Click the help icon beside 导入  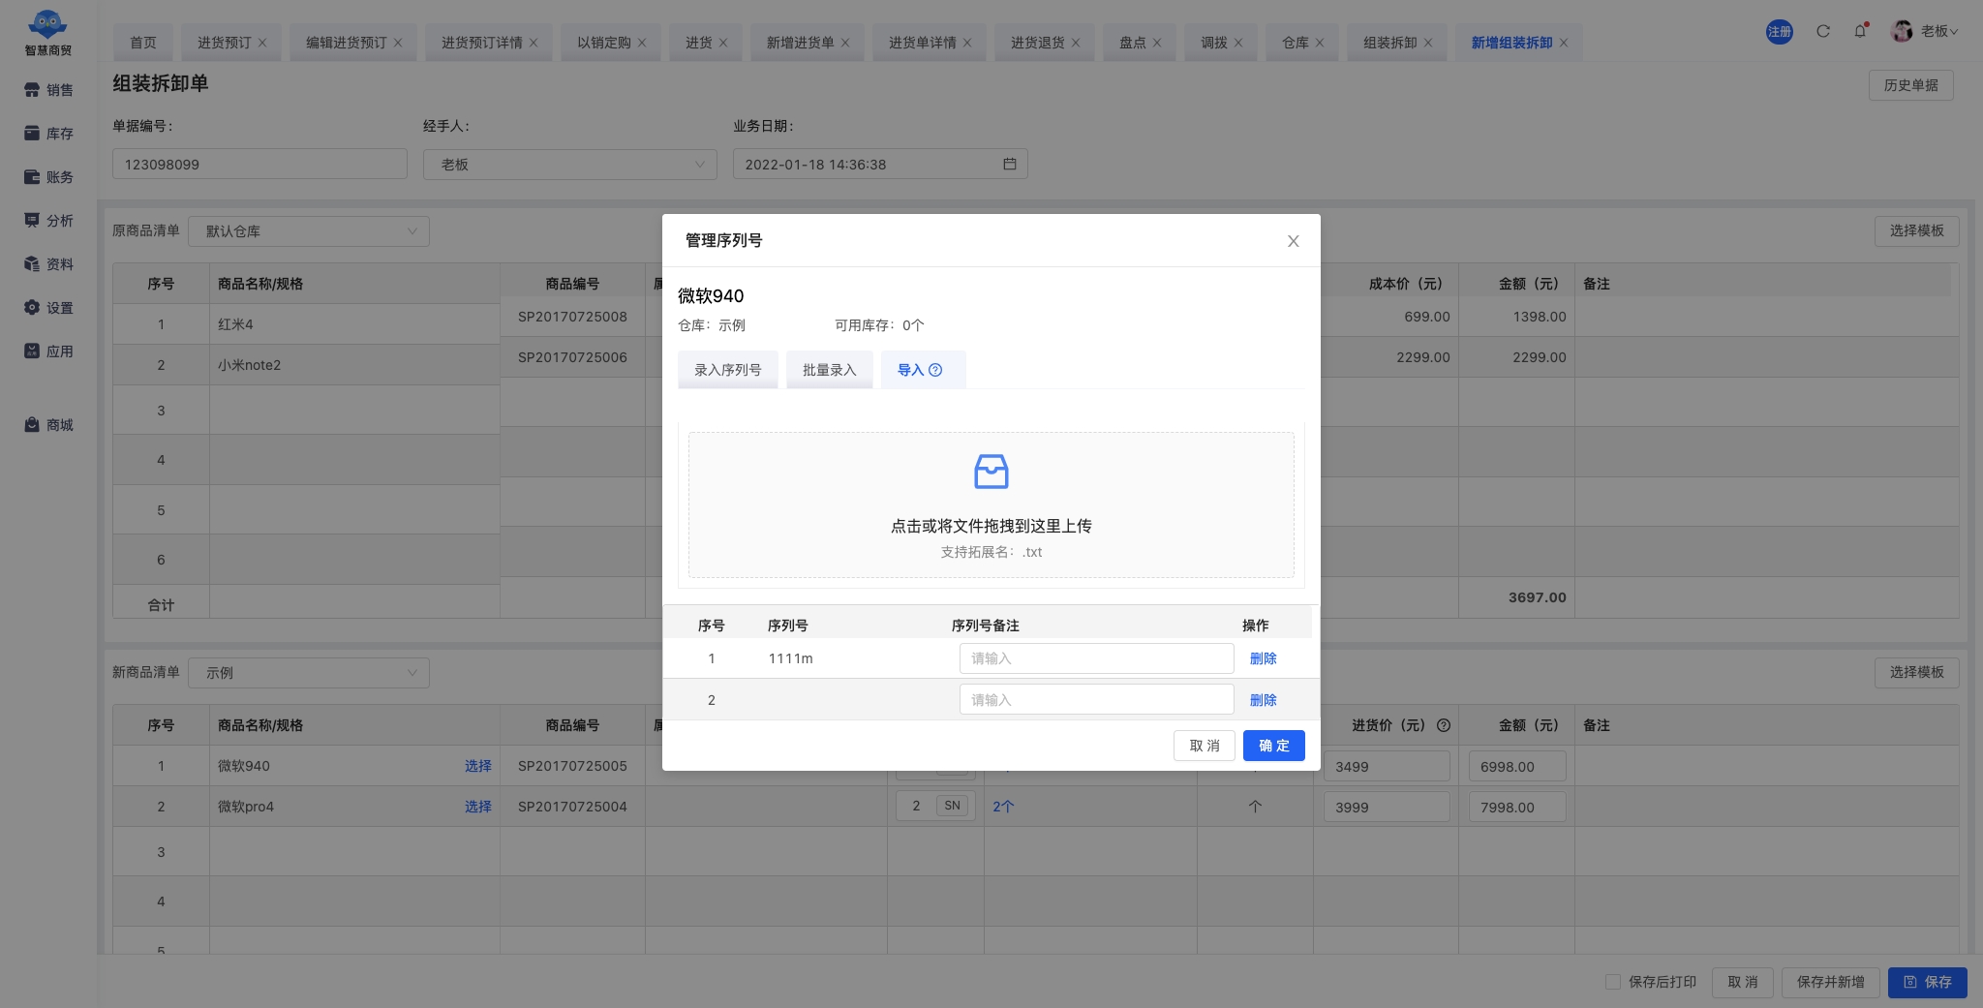(935, 370)
